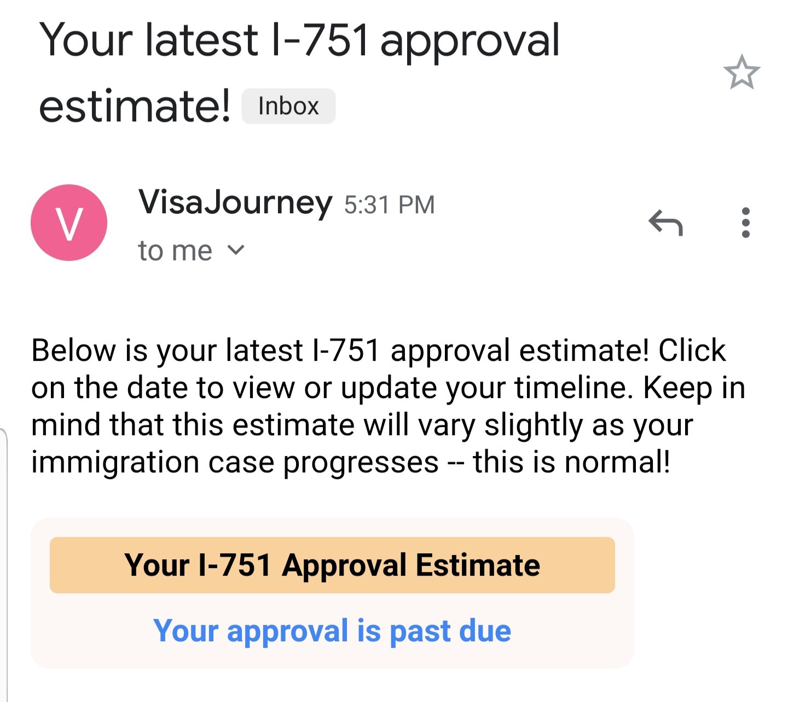Tap the word "estimate!" in the subject heading
The width and height of the screenshot is (788, 702).
(x=135, y=106)
